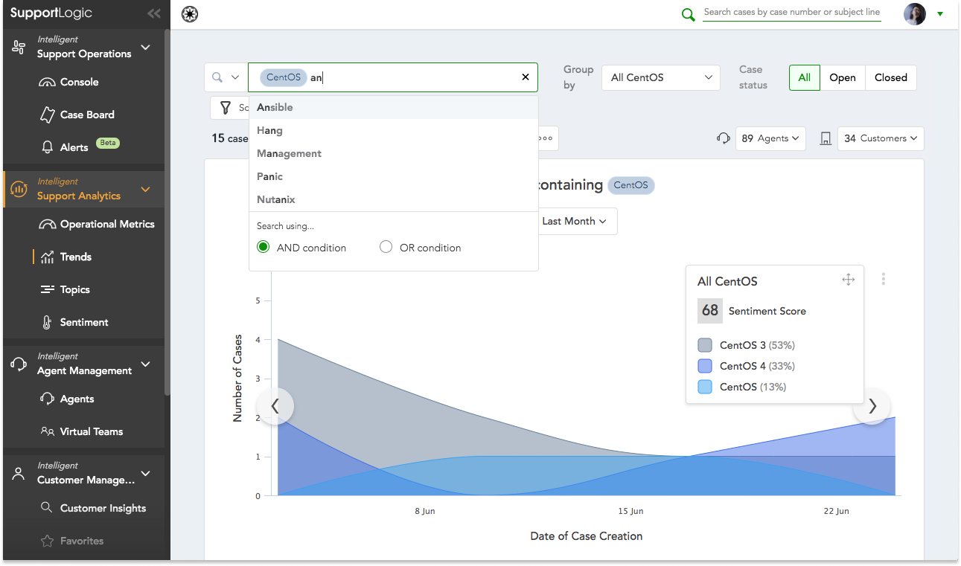Open the 89 Agents dropdown

tap(770, 138)
